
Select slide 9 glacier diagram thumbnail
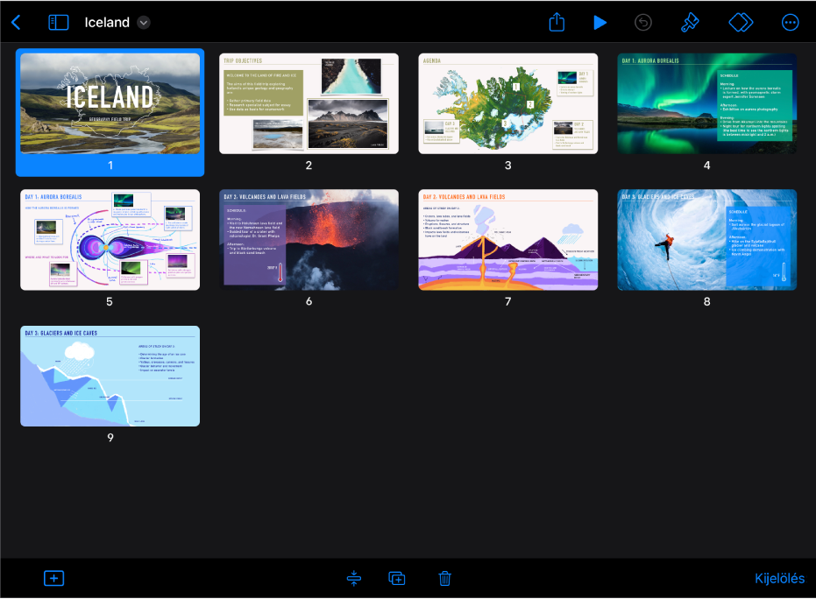[x=110, y=376]
